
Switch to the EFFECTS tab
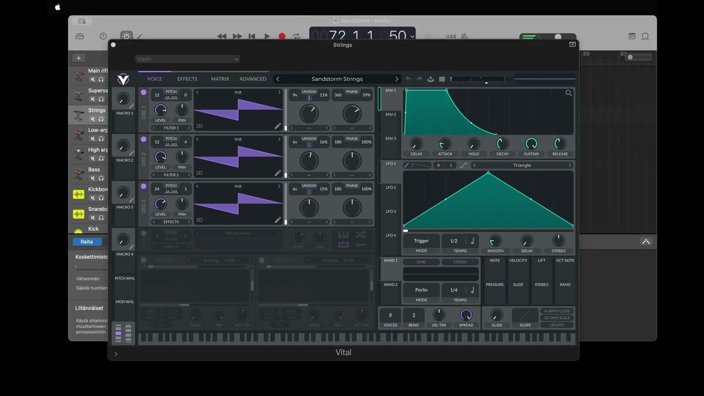pyautogui.click(x=187, y=79)
